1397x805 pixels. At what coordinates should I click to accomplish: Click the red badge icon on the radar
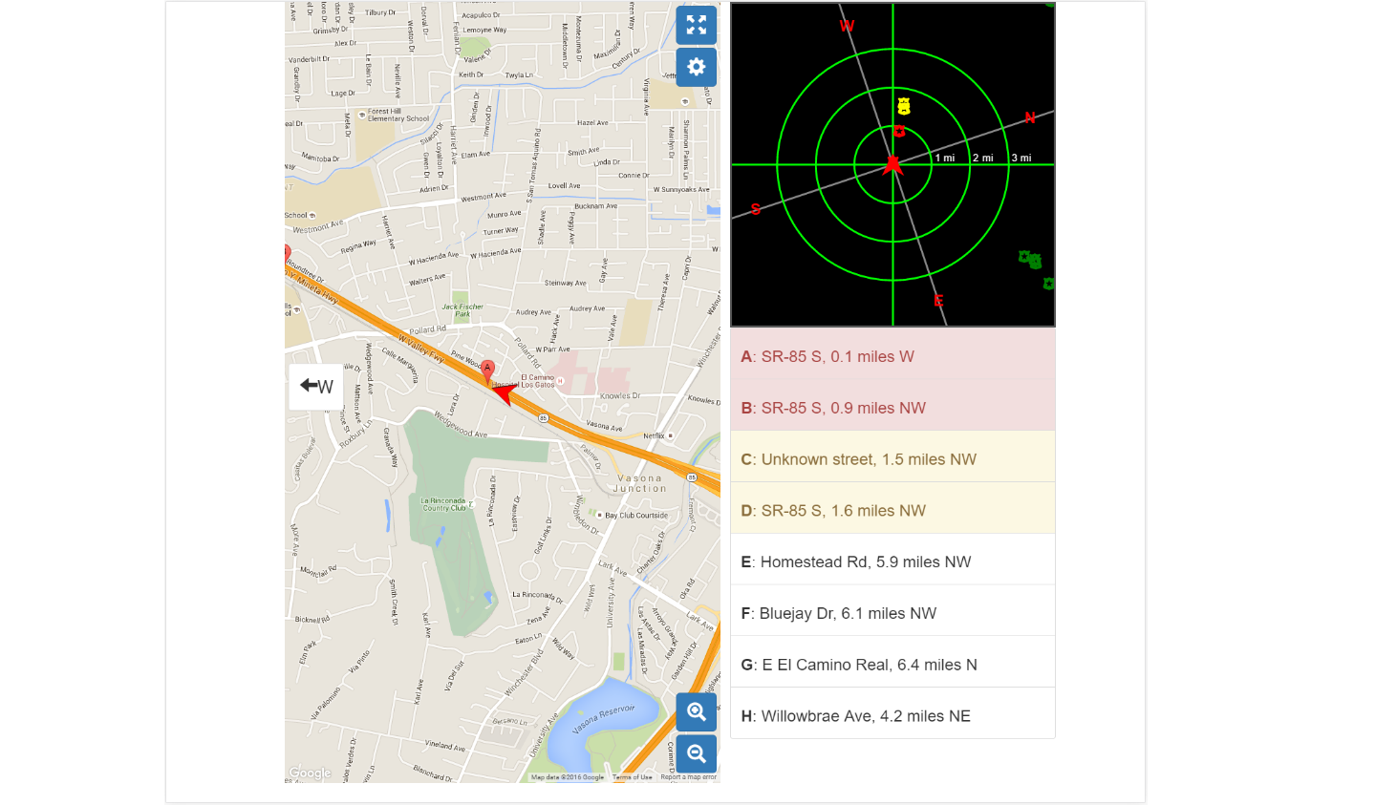tap(899, 131)
